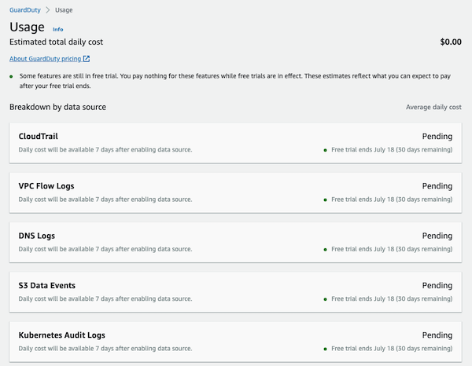This screenshot has width=472, height=366.
Task: Click the Pending status for CloudTrail
Action: pyautogui.click(x=437, y=136)
